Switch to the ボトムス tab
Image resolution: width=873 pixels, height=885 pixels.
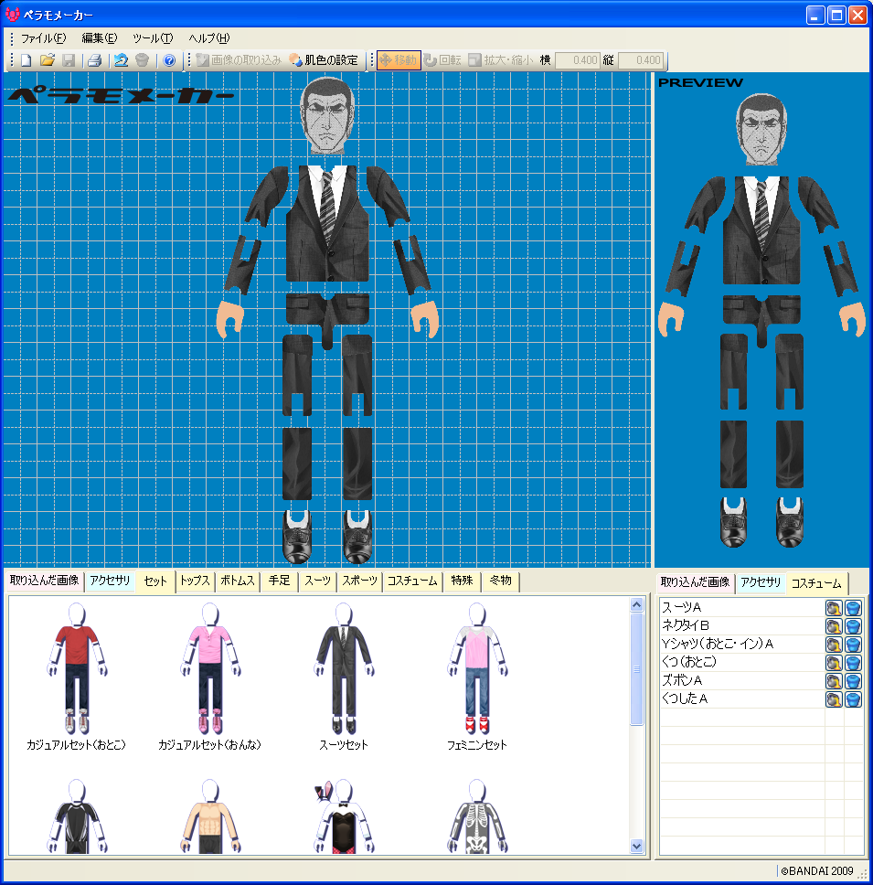[238, 581]
